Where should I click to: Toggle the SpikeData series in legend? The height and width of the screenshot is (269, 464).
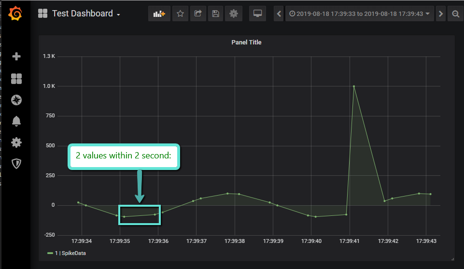tap(68, 253)
